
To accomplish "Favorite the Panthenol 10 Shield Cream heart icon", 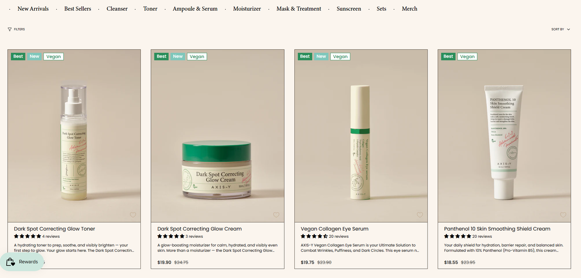I will [563, 215].
